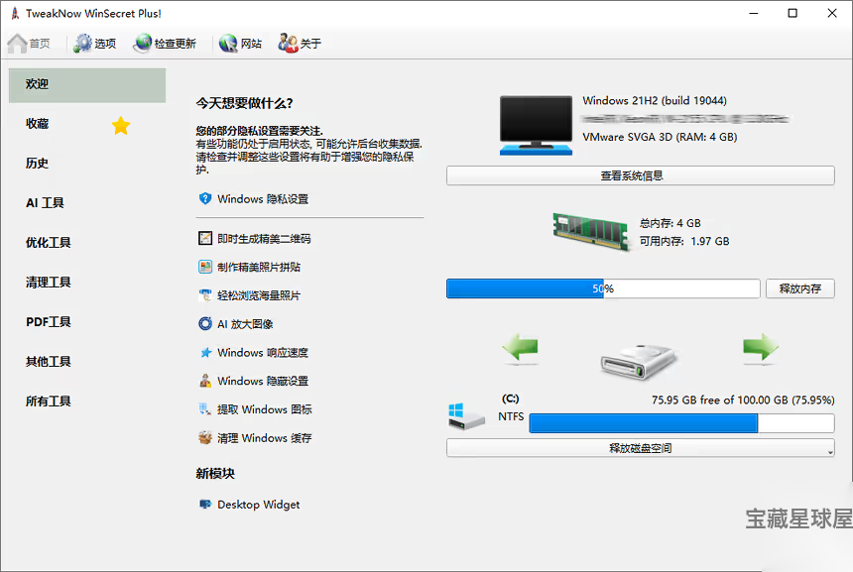The image size is (853, 572).
Task: Open the Desktop Widget link
Action: click(259, 505)
